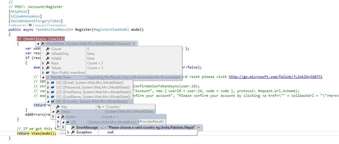
Task: Click the wrench icon next to IsValid
Action: click(x=48, y=58)
